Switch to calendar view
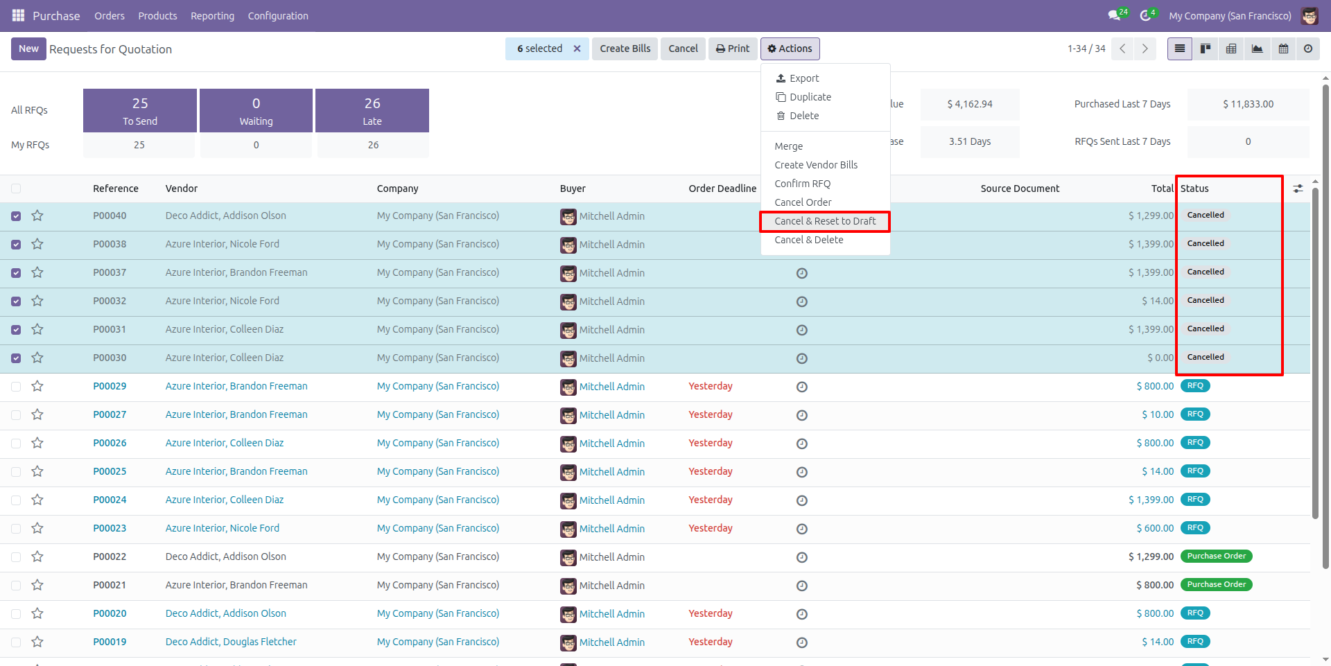Image resolution: width=1331 pixels, height=666 pixels. (1283, 49)
